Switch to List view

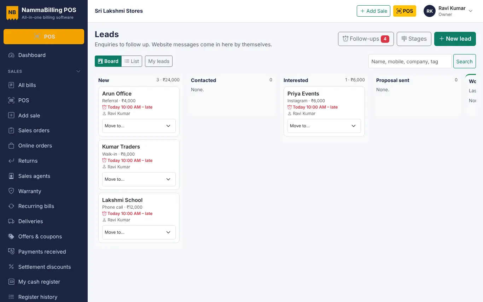[132, 61]
